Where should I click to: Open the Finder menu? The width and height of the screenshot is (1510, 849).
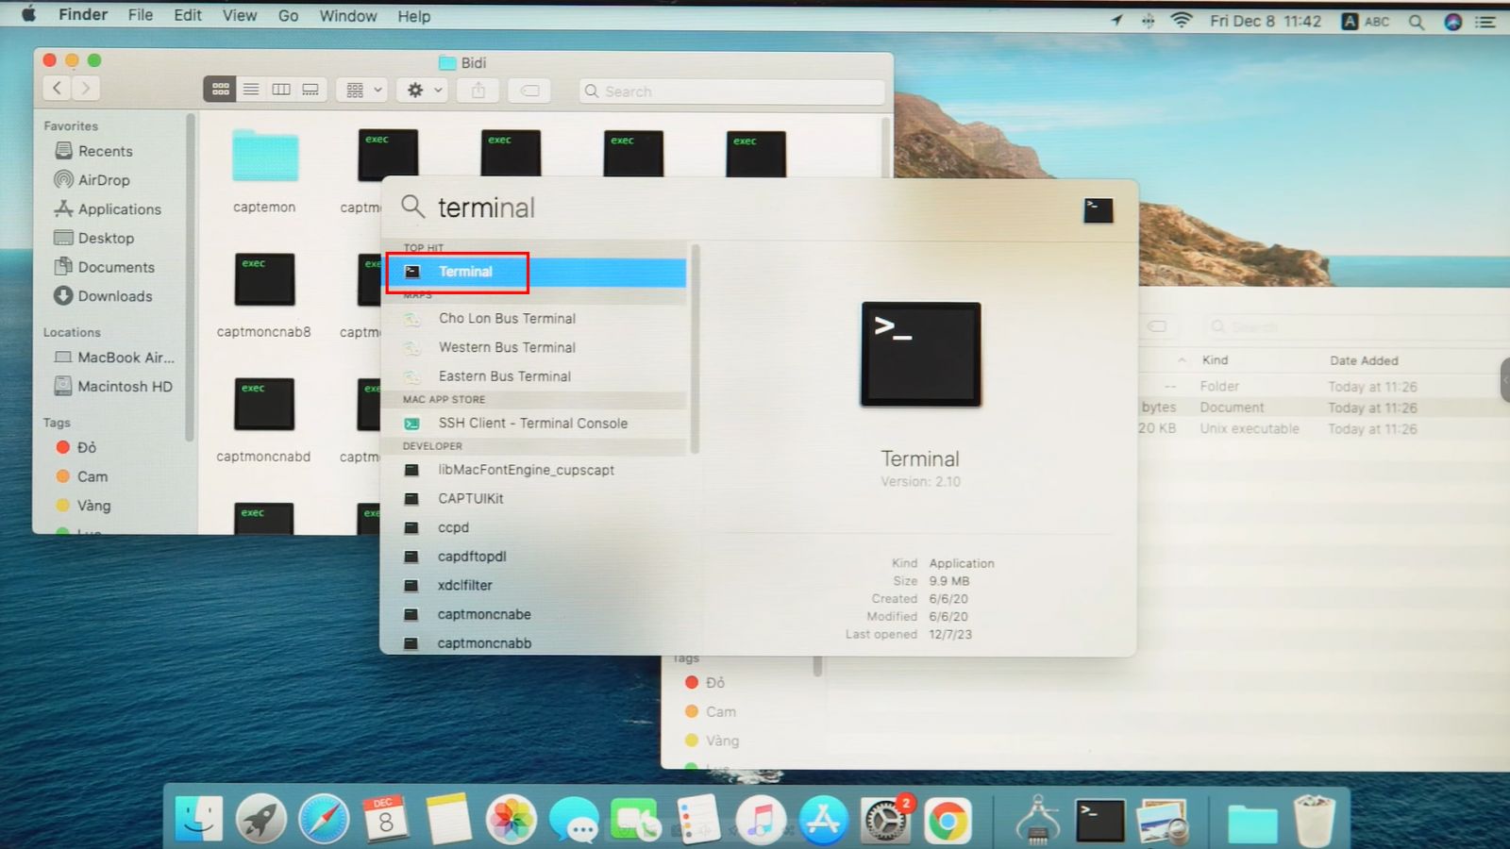tap(83, 15)
